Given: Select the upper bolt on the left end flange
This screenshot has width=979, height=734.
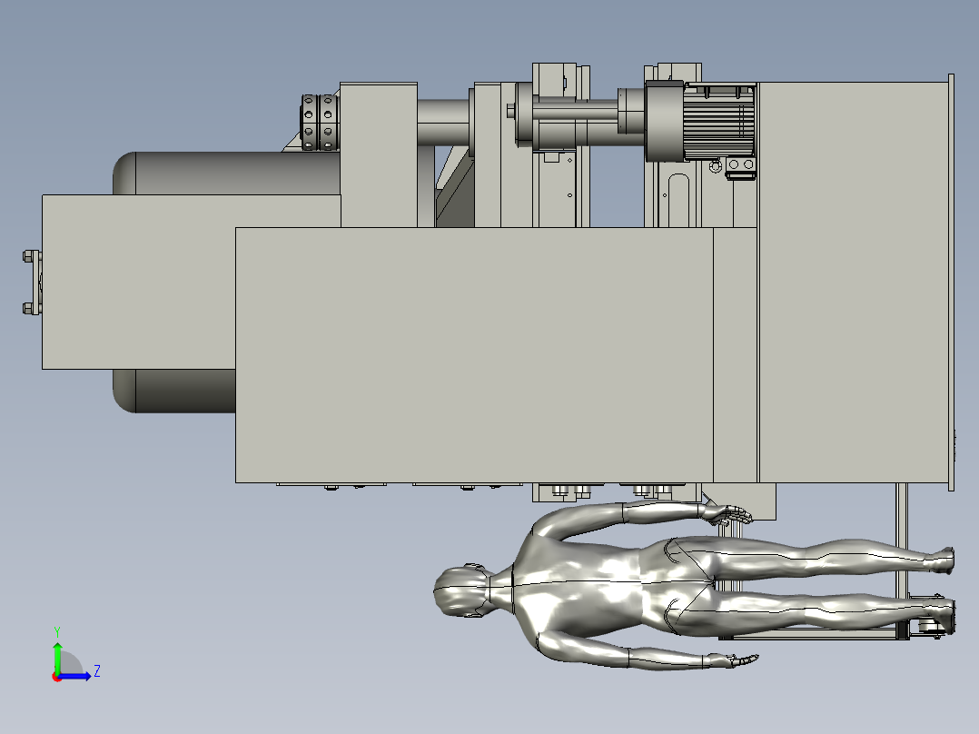Looking at the screenshot, I should pyautogui.click(x=30, y=255).
